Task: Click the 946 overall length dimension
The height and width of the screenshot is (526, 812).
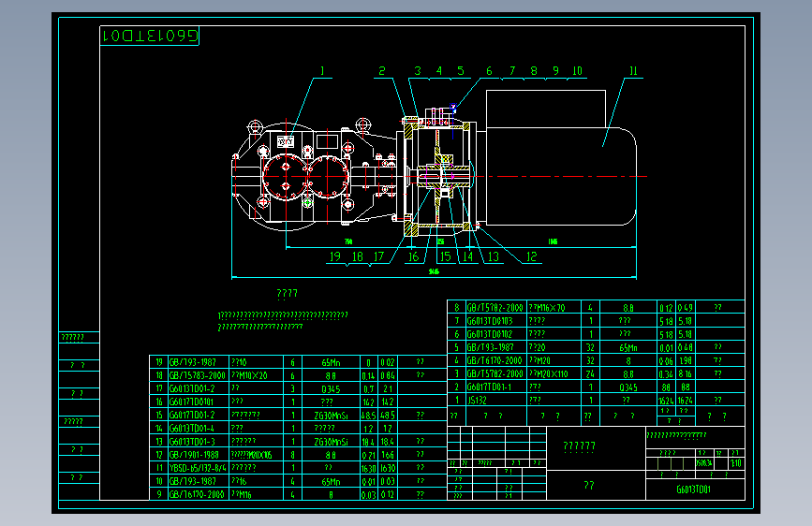Action: point(434,271)
